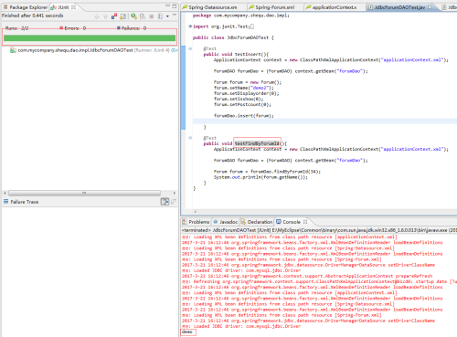This screenshot has height=337, width=457.
Task: Click the 'Errors: 0' counter label
Action: tap(73, 28)
